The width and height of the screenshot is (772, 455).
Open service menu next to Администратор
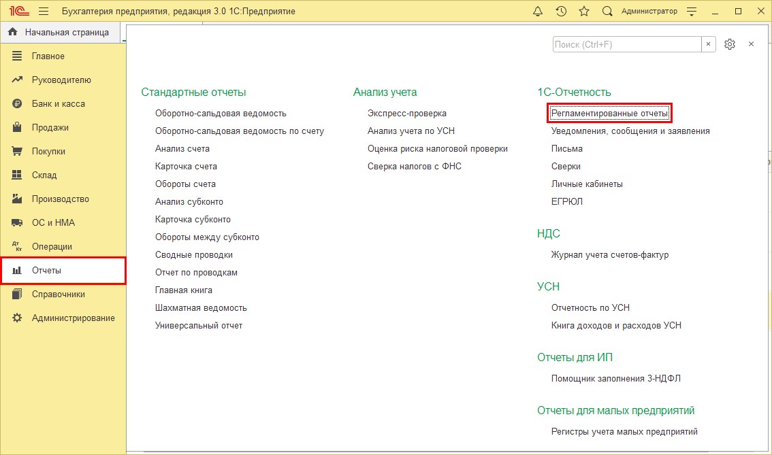click(692, 12)
